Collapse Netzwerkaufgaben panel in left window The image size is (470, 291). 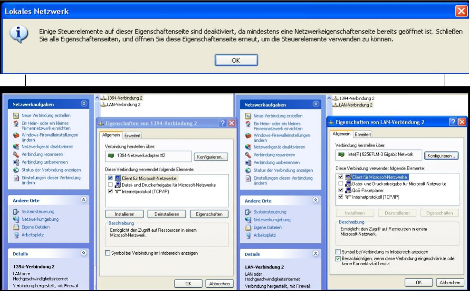(84, 104)
